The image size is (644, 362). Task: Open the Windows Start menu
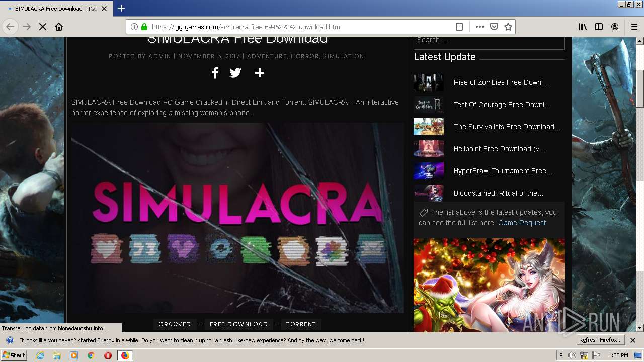[14, 355]
